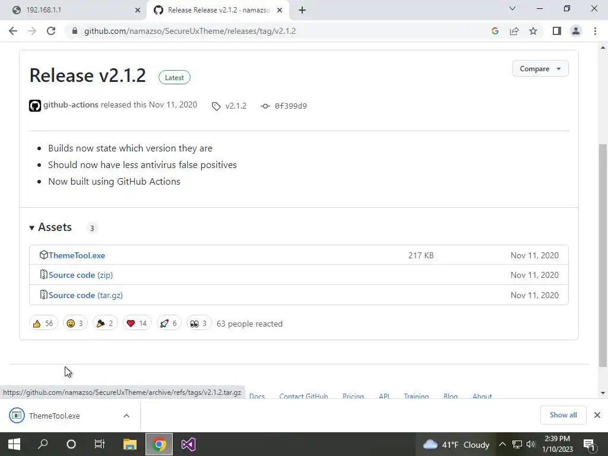608x456 pixels.
Task: Go back to the previous page
Action: pos(13,31)
